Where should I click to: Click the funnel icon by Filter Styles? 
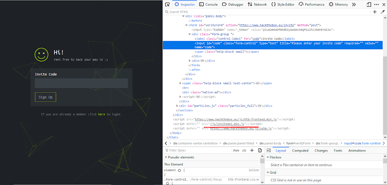(x=167, y=150)
